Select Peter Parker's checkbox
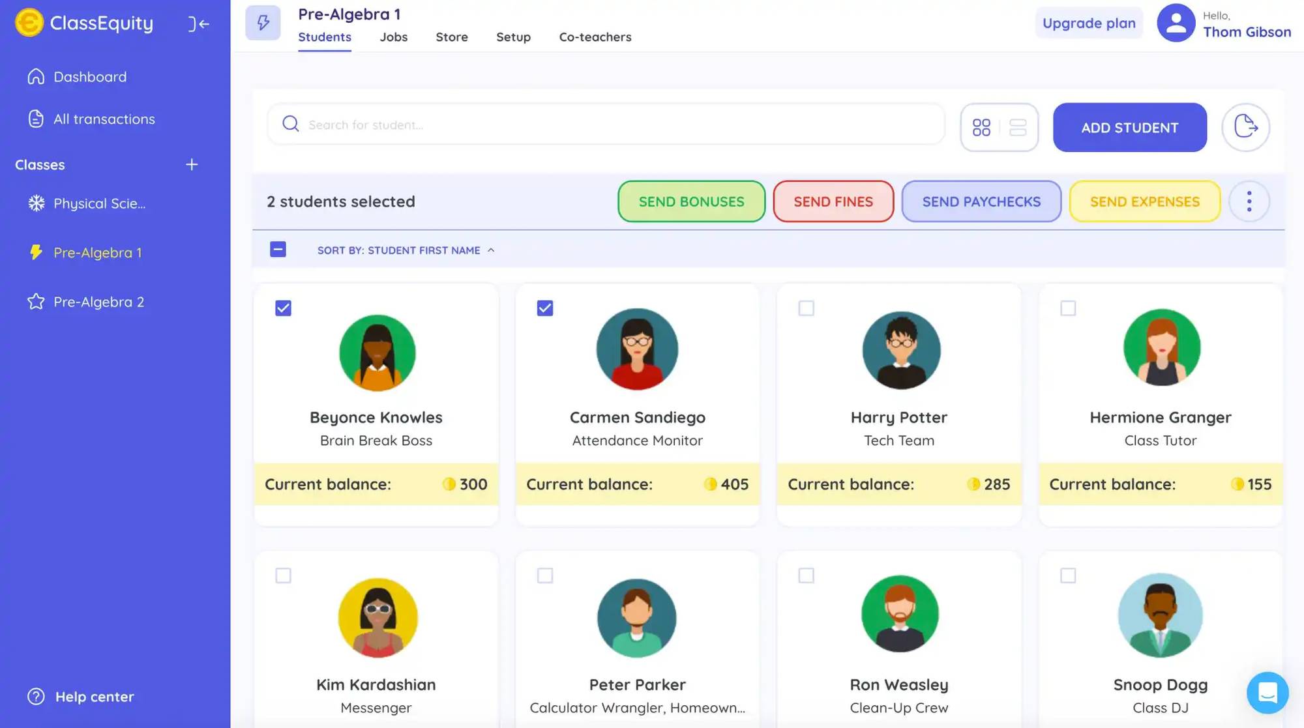The image size is (1304, 728). coord(545,575)
